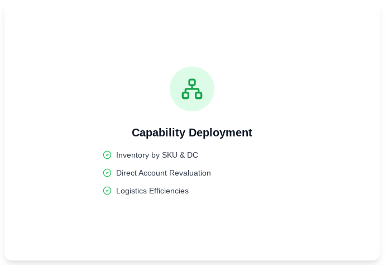388x265 pixels.
Task: Select the Logistics Efficiencies item
Action: point(152,191)
